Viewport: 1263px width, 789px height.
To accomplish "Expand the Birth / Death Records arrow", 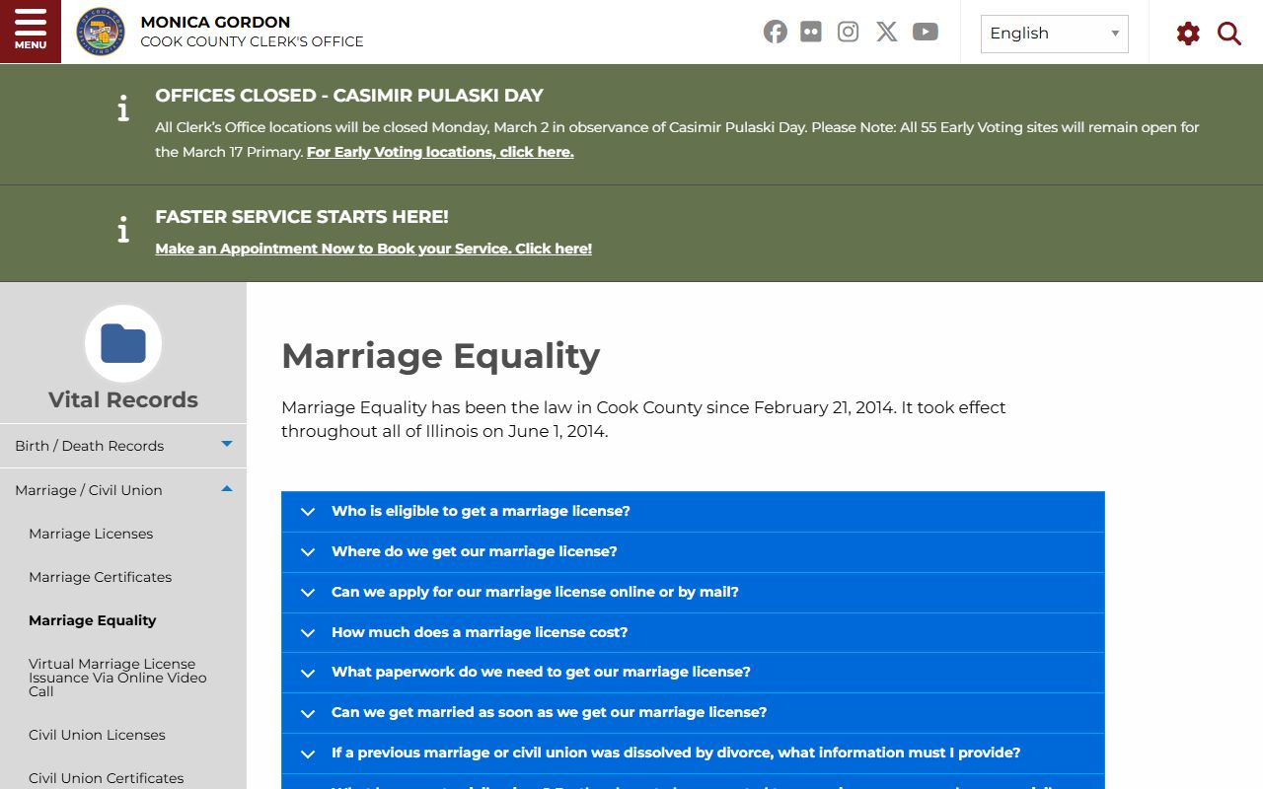I will tap(227, 444).
